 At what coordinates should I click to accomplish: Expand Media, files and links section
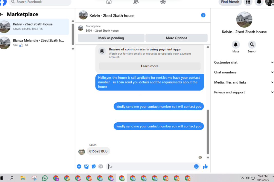[x=244, y=82]
